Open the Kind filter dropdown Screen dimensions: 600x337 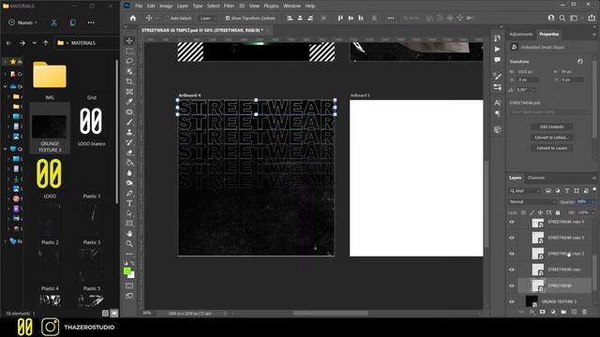coord(525,191)
